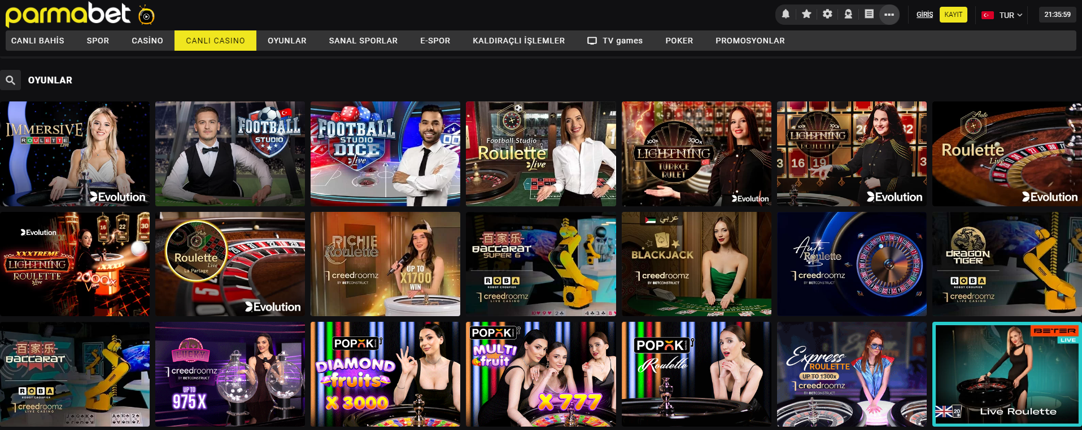The width and height of the screenshot is (1082, 430).
Task: Open Dragon Tiger ROBA tile
Action: (x=1007, y=264)
